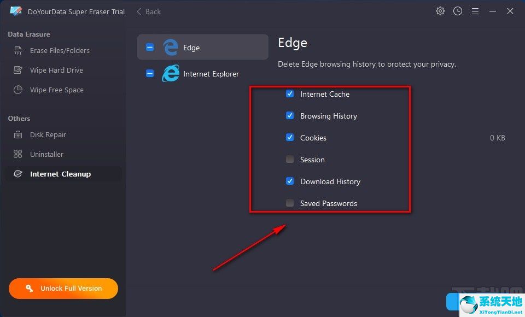Open the hamburger menu icon

pos(475,11)
